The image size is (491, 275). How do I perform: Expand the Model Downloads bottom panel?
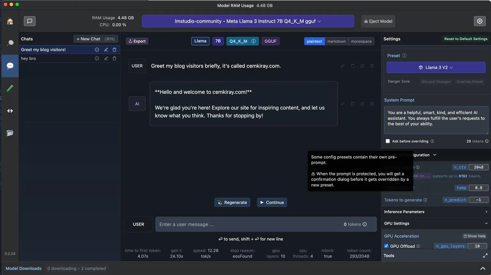coord(483,269)
